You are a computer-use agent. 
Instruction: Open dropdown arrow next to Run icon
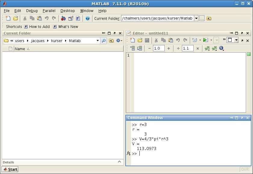tap(211, 40)
